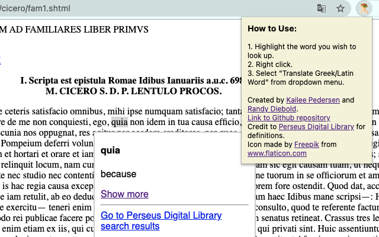Open the Freepik link
This screenshot has height=237, width=379.
307,145
